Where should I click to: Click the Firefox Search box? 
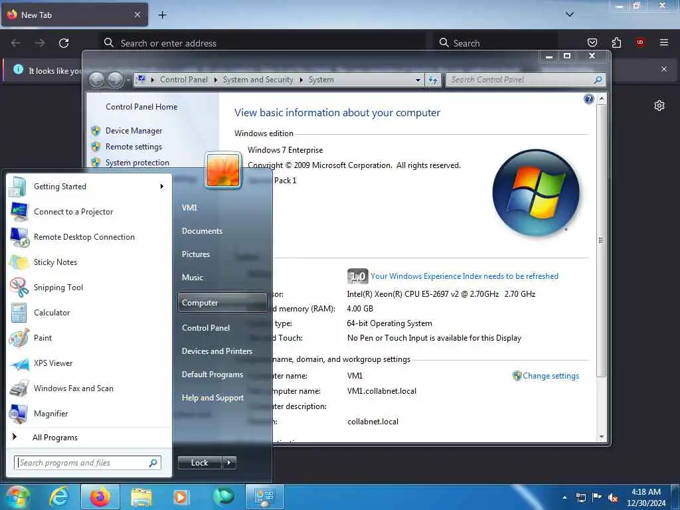click(495, 43)
